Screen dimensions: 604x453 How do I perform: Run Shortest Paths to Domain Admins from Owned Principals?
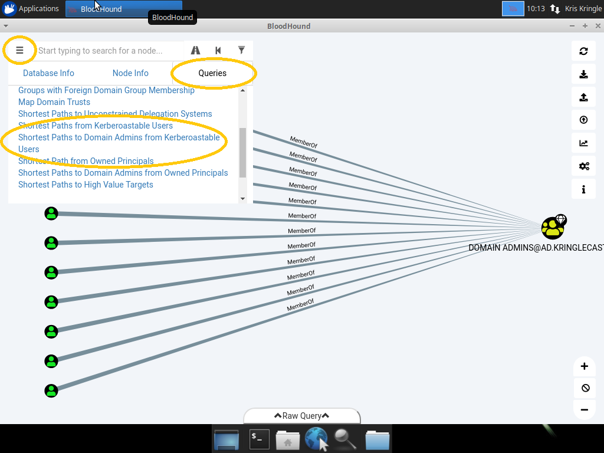pos(123,173)
